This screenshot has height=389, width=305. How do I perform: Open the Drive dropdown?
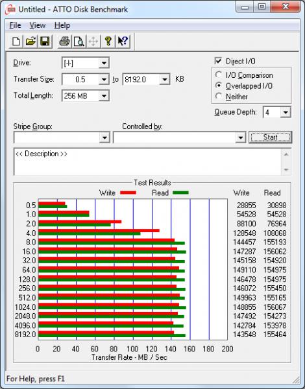[x=104, y=63]
